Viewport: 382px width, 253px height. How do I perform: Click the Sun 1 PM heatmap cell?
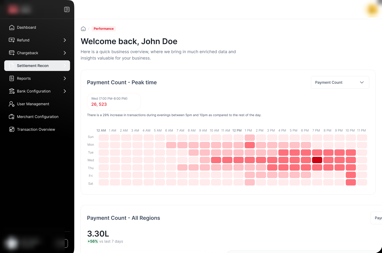coord(250,138)
